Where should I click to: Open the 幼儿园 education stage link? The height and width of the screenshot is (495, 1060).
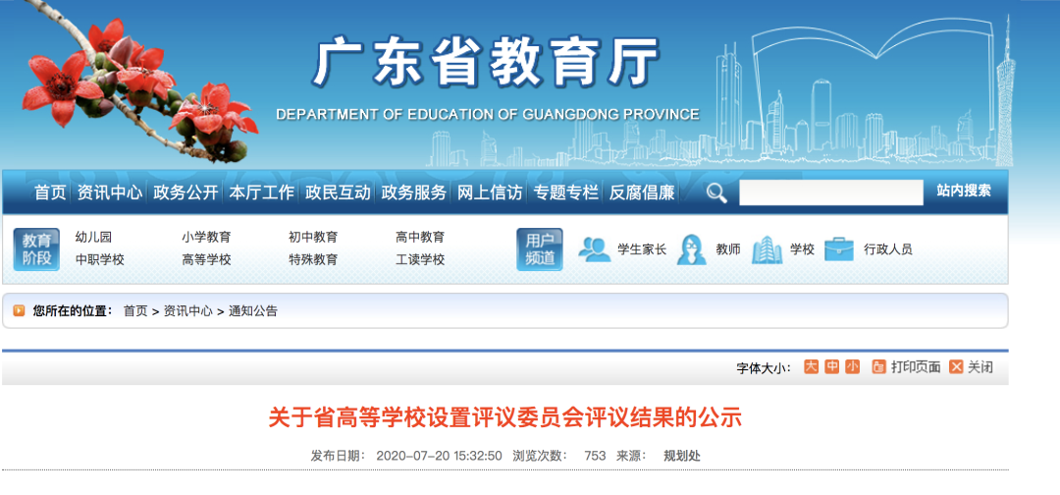pos(93,238)
